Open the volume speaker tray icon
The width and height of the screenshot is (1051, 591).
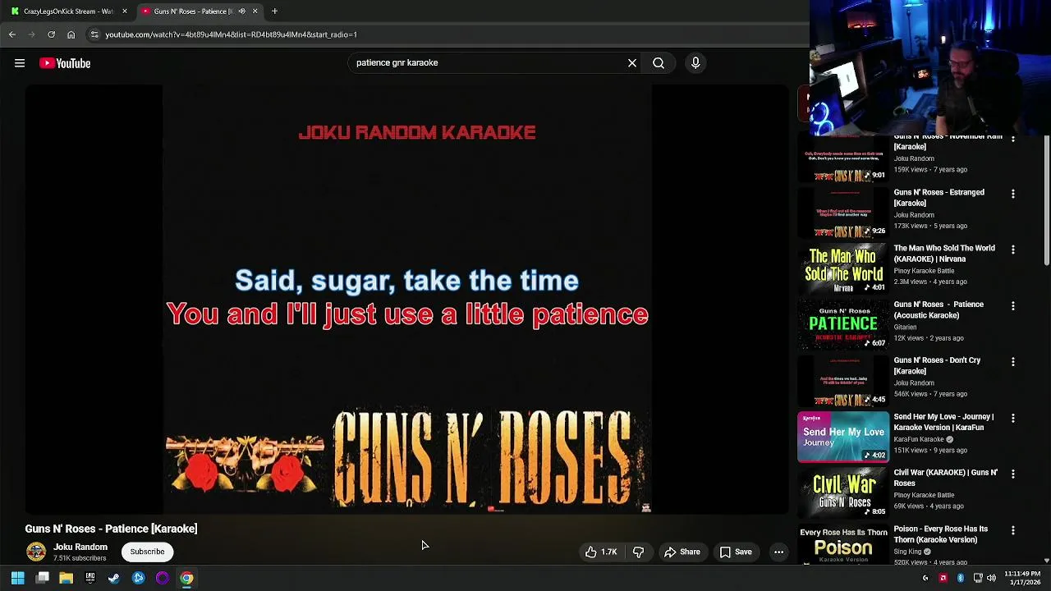[991, 579]
